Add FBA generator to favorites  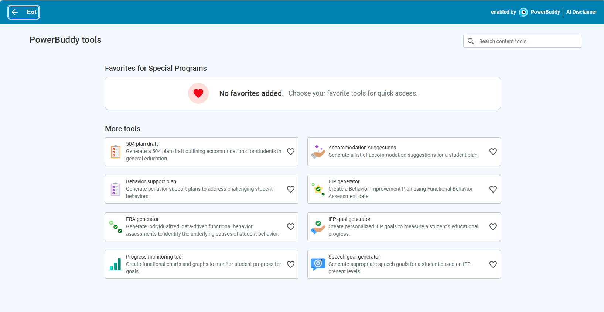pyautogui.click(x=291, y=227)
